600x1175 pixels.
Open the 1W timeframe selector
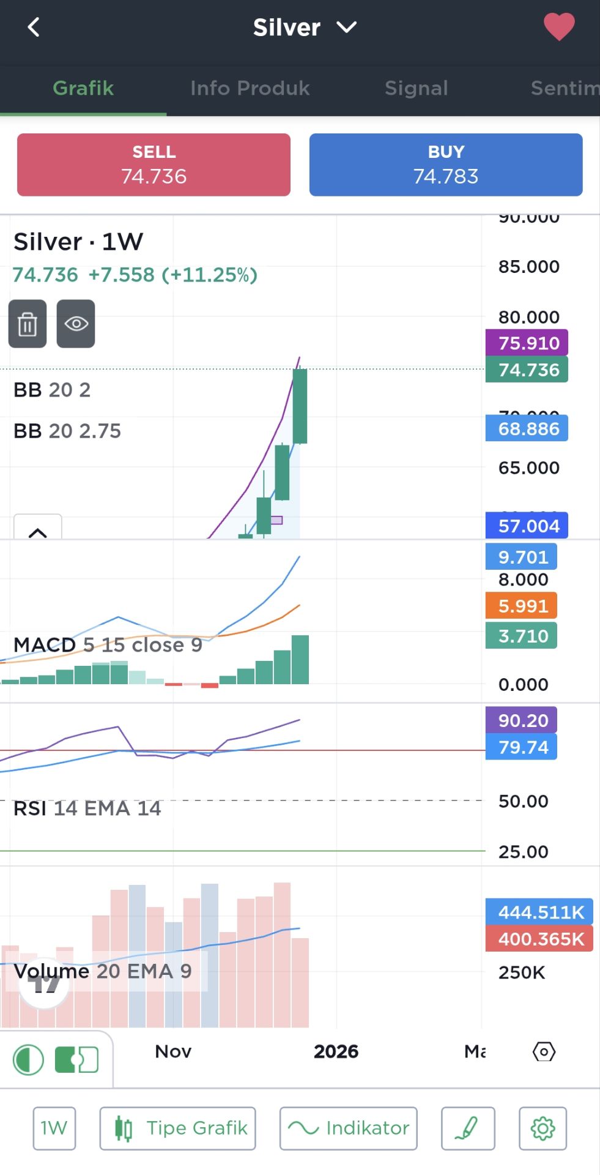click(x=54, y=1128)
